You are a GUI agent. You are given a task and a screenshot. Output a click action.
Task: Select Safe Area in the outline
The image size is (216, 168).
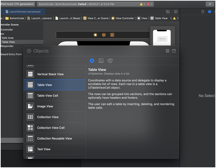8,38
